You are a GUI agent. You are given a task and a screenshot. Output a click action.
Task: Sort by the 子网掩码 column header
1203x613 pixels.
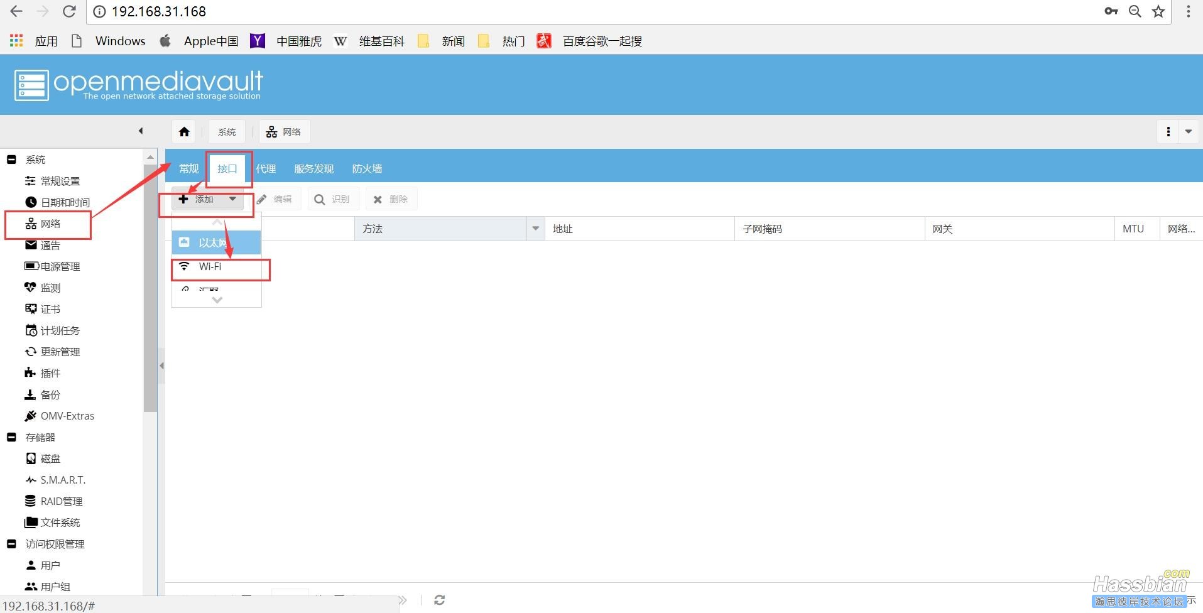[829, 229]
